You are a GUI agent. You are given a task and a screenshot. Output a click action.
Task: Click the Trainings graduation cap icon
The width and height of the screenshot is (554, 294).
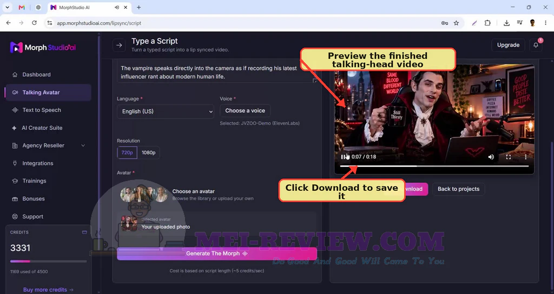pos(15,181)
